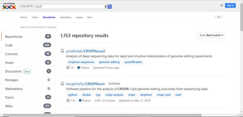The width and height of the screenshot is (243, 117).
Task: Click the 'Updated on May 17, 2019' text
Action: coord(134,100)
